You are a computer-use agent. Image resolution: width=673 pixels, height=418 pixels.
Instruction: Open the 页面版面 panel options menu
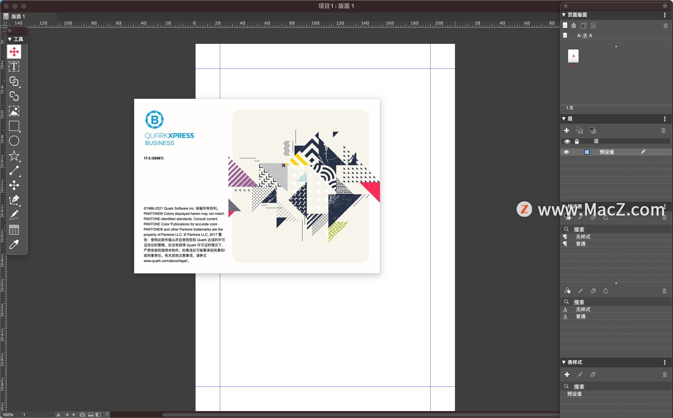click(x=665, y=15)
